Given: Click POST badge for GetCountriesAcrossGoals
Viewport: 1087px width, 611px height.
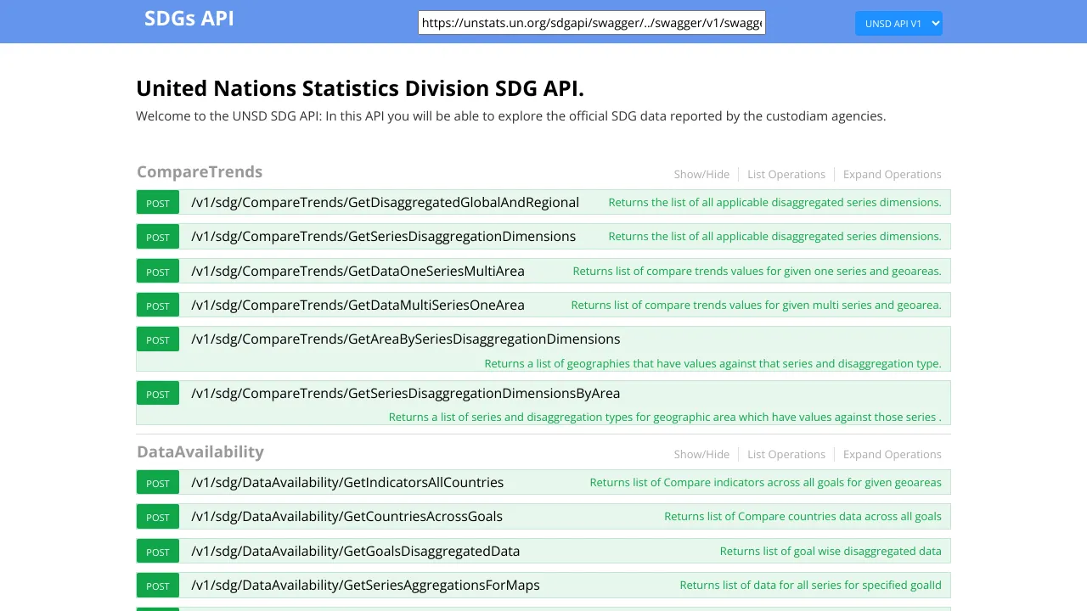Looking at the screenshot, I should [158, 517].
